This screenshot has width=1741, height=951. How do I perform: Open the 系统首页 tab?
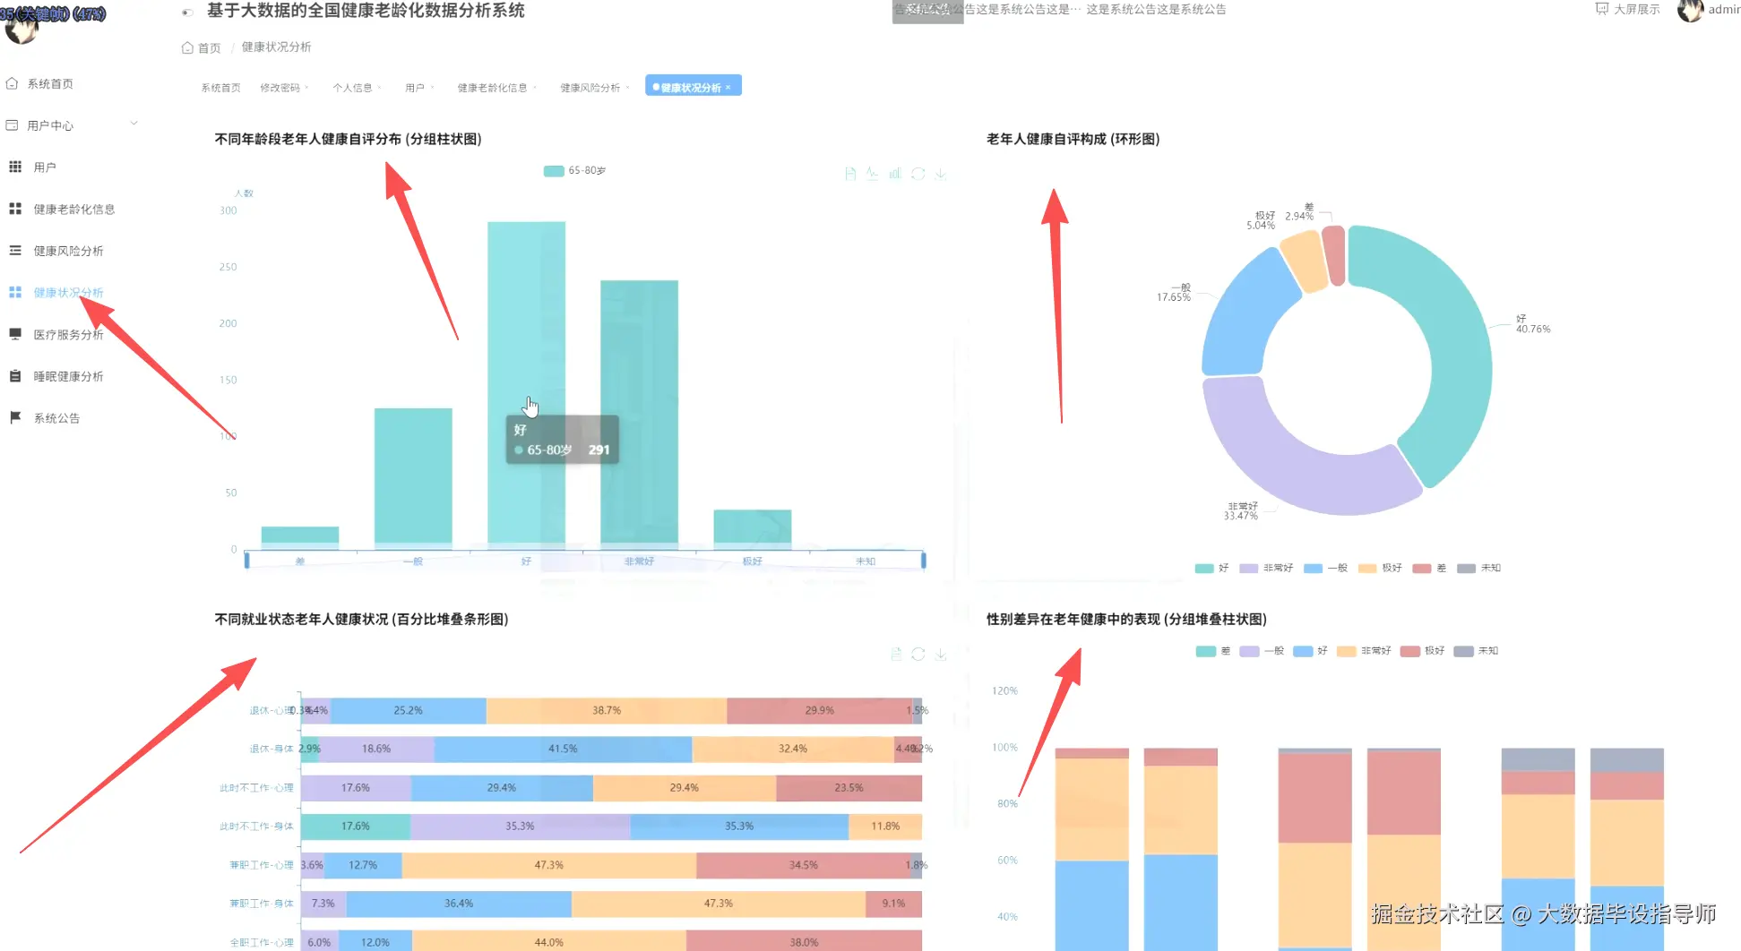pos(220,88)
